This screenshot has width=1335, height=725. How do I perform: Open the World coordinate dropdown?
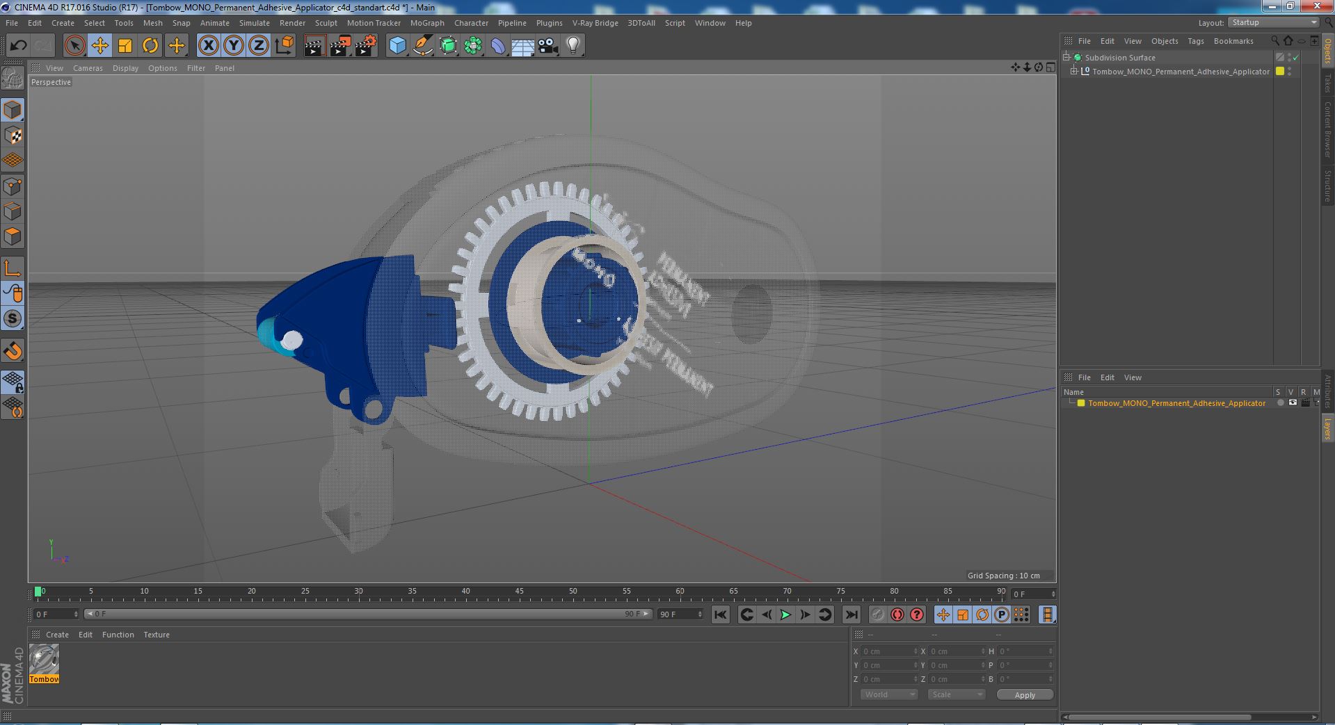889,694
